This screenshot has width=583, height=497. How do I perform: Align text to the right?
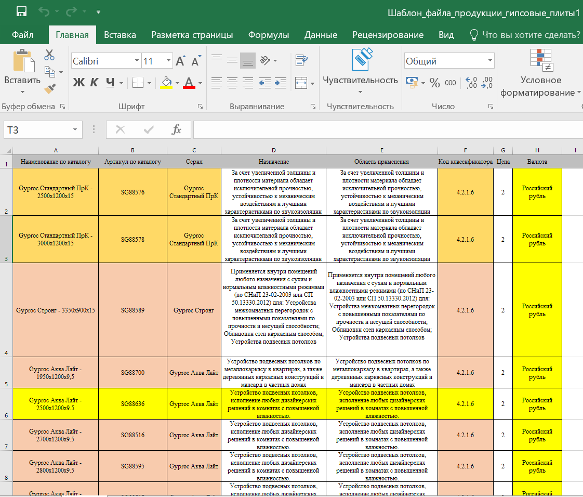click(248, 83)
